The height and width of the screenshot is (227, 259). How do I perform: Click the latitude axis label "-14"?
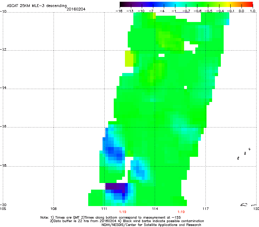coord(3,88)
